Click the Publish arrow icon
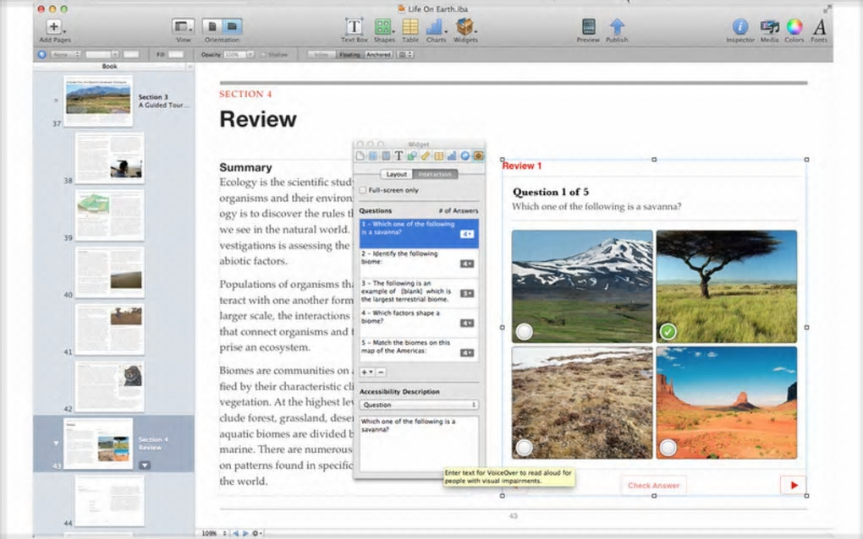The height and width of the screenshot is (539, 863). point(617,27)
